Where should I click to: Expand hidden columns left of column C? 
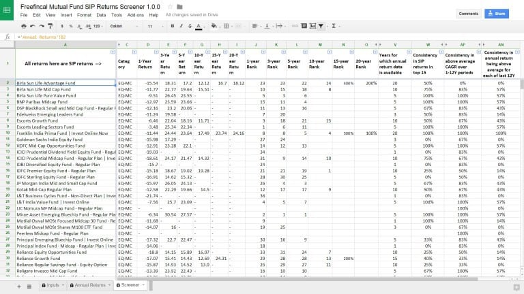tap(119, 45)
